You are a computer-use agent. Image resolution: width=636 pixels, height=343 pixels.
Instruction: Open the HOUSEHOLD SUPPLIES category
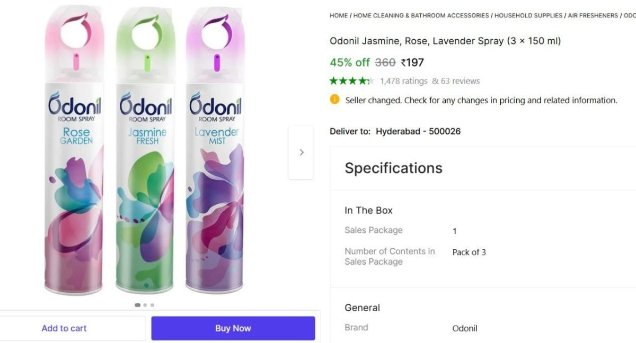click(528, 15)
